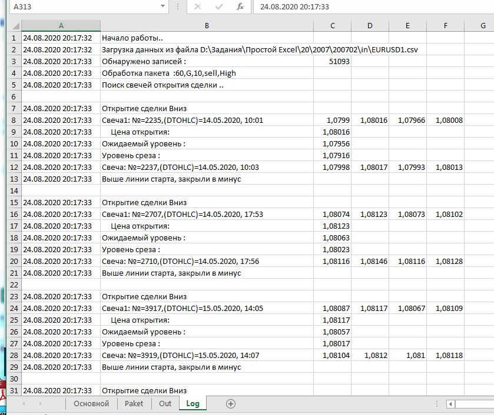Click the horizontal scrollbar left arrow

(x=450, y=404)
